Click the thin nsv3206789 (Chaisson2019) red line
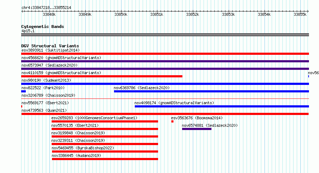 coord(165,99)
